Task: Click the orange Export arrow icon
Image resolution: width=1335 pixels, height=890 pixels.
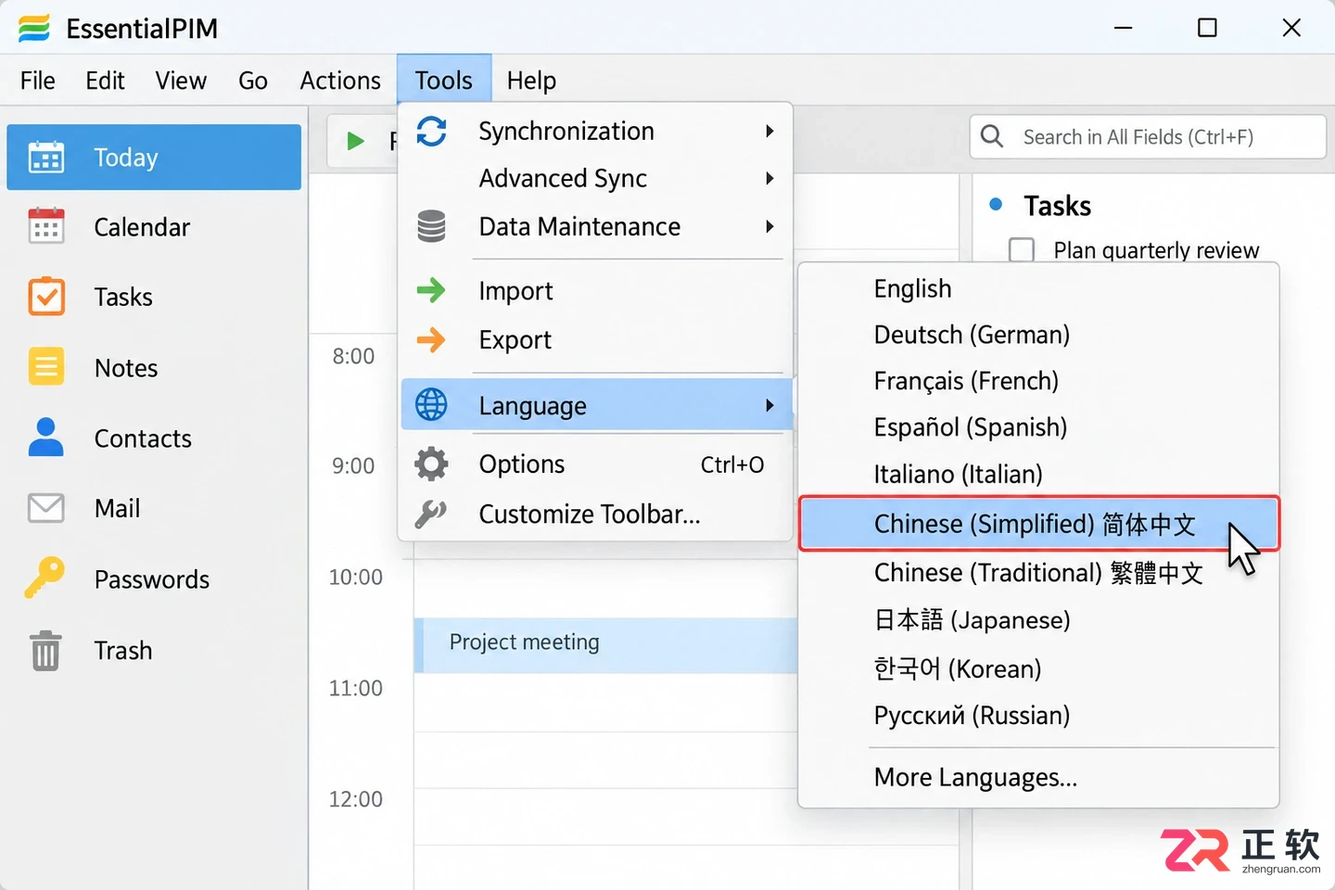Action: (431, 339)
